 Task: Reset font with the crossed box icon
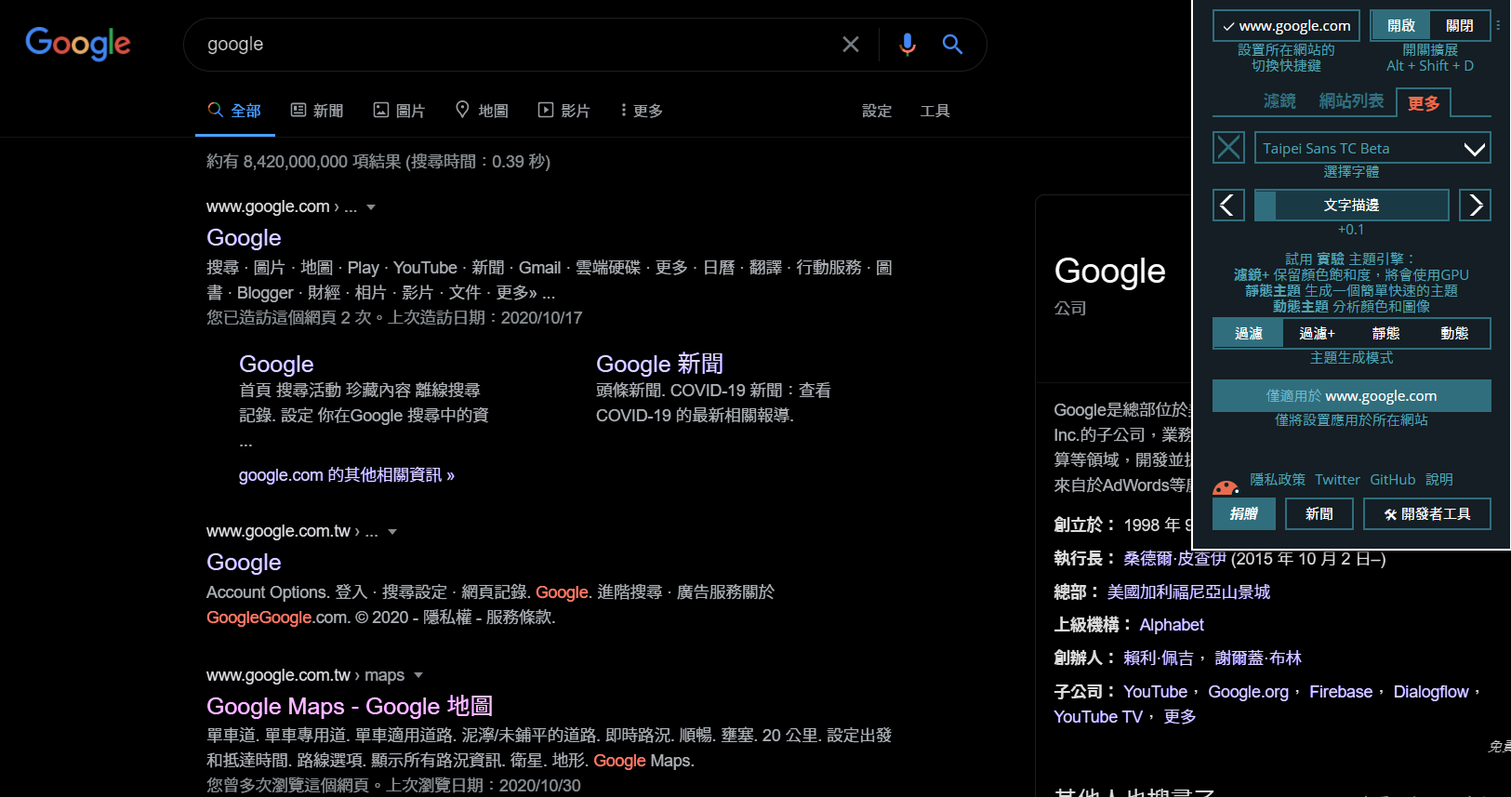click(1228, 148)
